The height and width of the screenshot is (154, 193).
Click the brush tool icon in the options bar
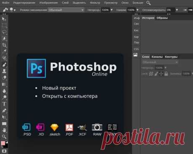(5, 10)
